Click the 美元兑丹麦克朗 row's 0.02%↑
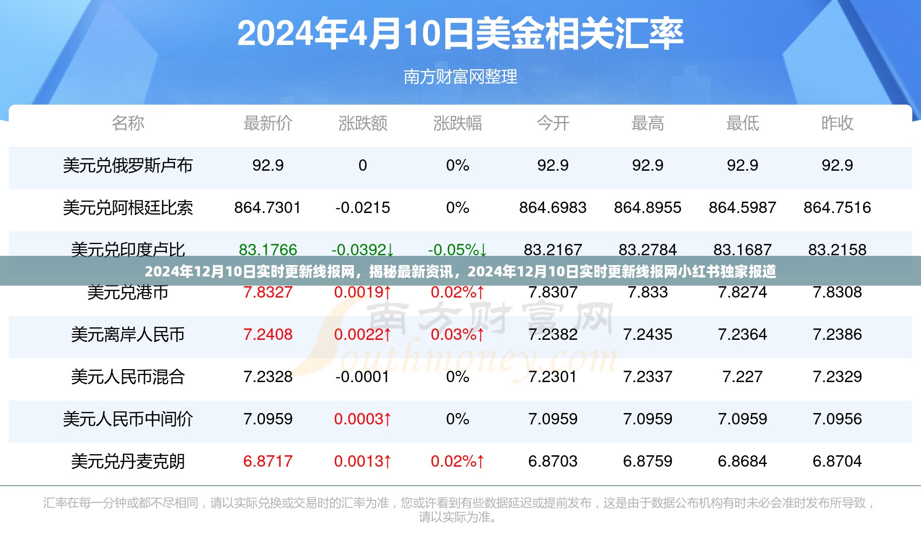Screen dimensions: 921x542 tap(458, 461)
